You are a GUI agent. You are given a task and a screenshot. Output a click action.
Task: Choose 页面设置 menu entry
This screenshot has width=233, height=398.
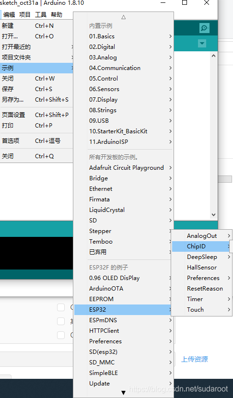tap(36, 115)
